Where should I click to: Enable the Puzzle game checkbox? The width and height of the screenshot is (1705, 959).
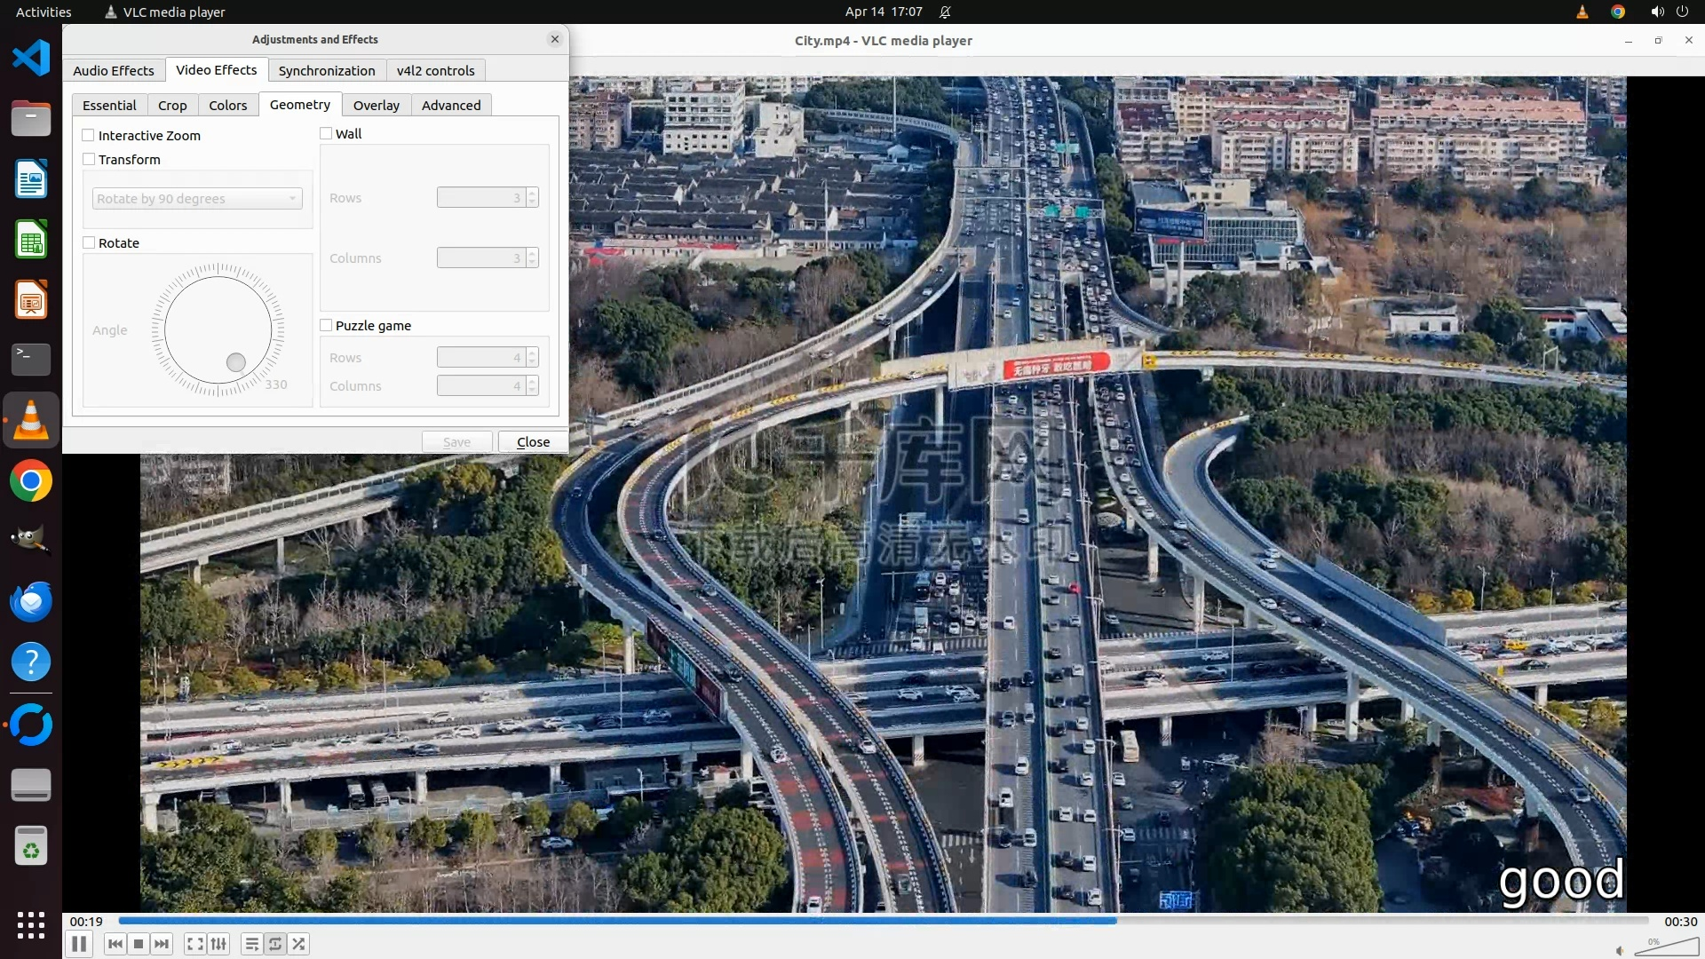326,326
